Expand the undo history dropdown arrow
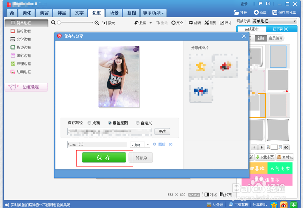Image resolution: width=303 pixels, height=208 pixels. [x=150, y=22]
